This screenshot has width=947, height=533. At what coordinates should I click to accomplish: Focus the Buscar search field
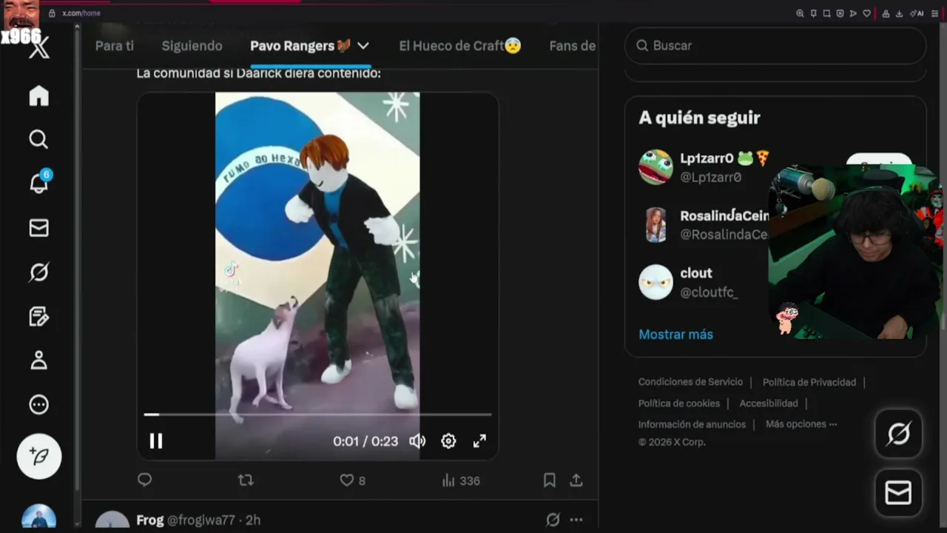pyautogui.click(x=775, y=46)
